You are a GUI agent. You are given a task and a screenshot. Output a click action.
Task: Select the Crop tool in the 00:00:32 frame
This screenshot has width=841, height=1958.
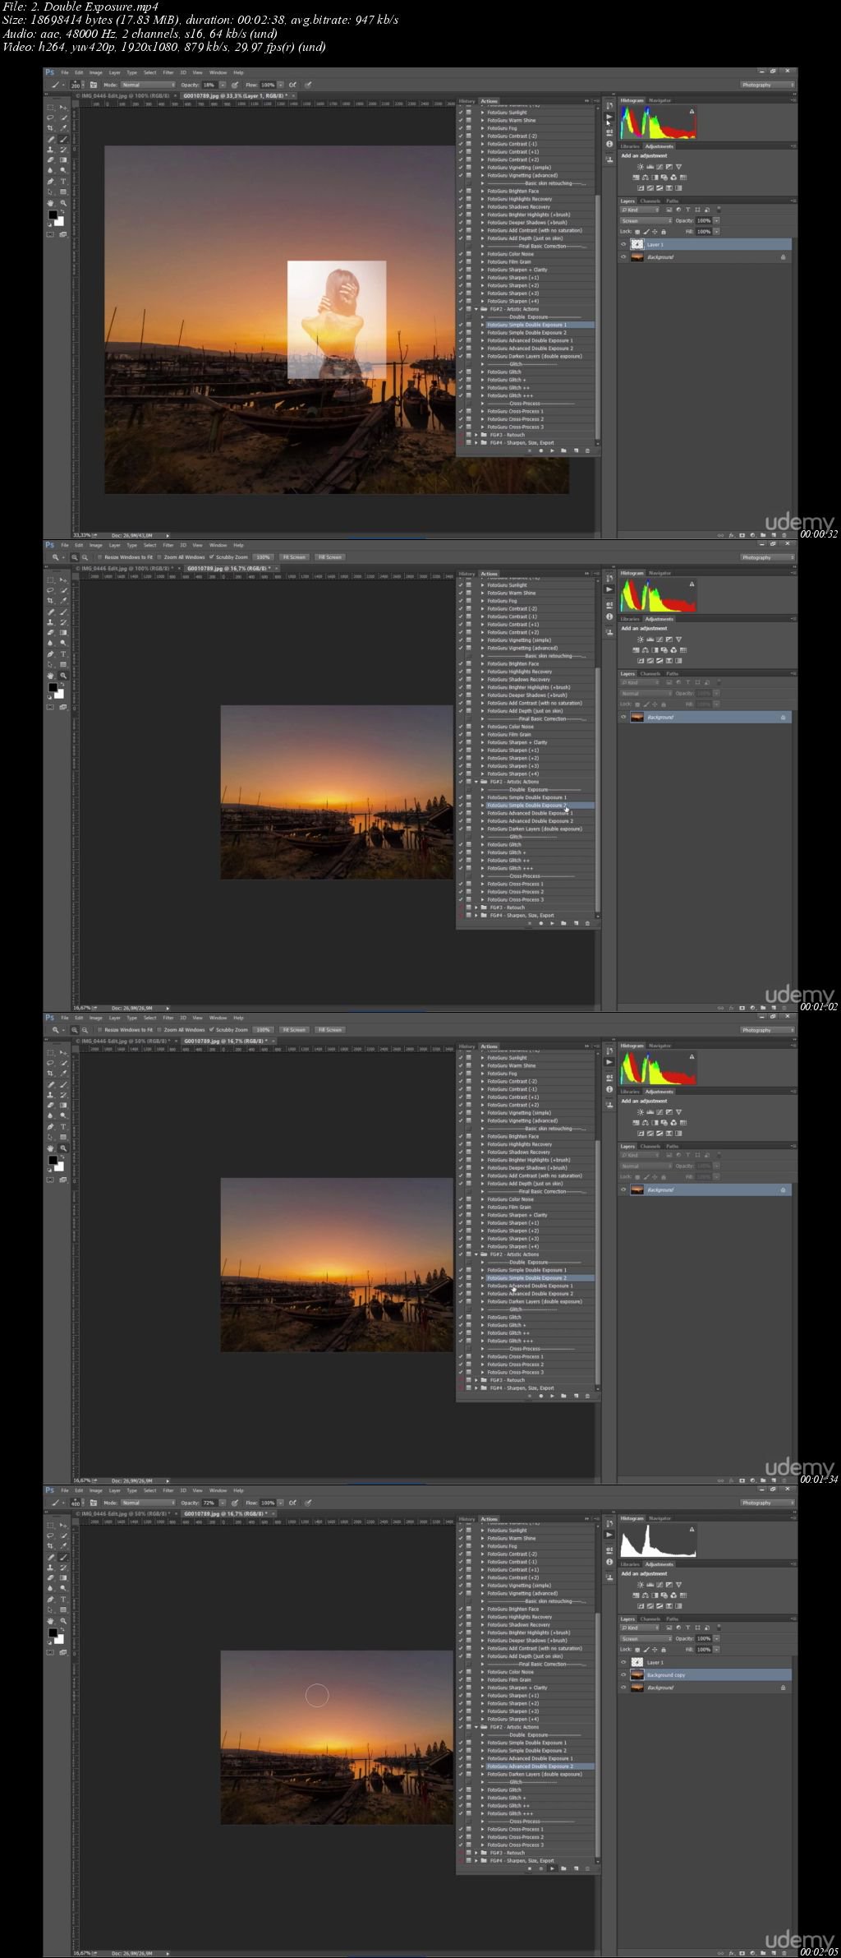pyautogui.click(x=50, y=128)
